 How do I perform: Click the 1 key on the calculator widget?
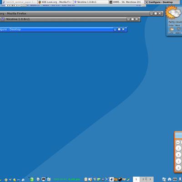coord(178,161)
